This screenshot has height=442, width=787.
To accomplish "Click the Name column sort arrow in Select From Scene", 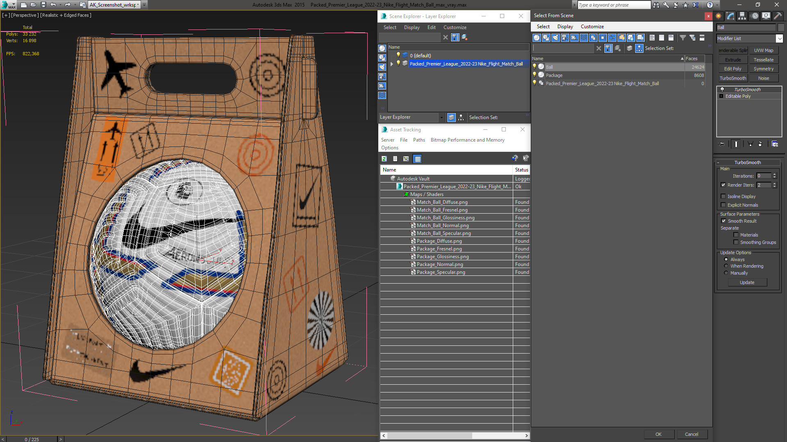I will tap(682, 59).
